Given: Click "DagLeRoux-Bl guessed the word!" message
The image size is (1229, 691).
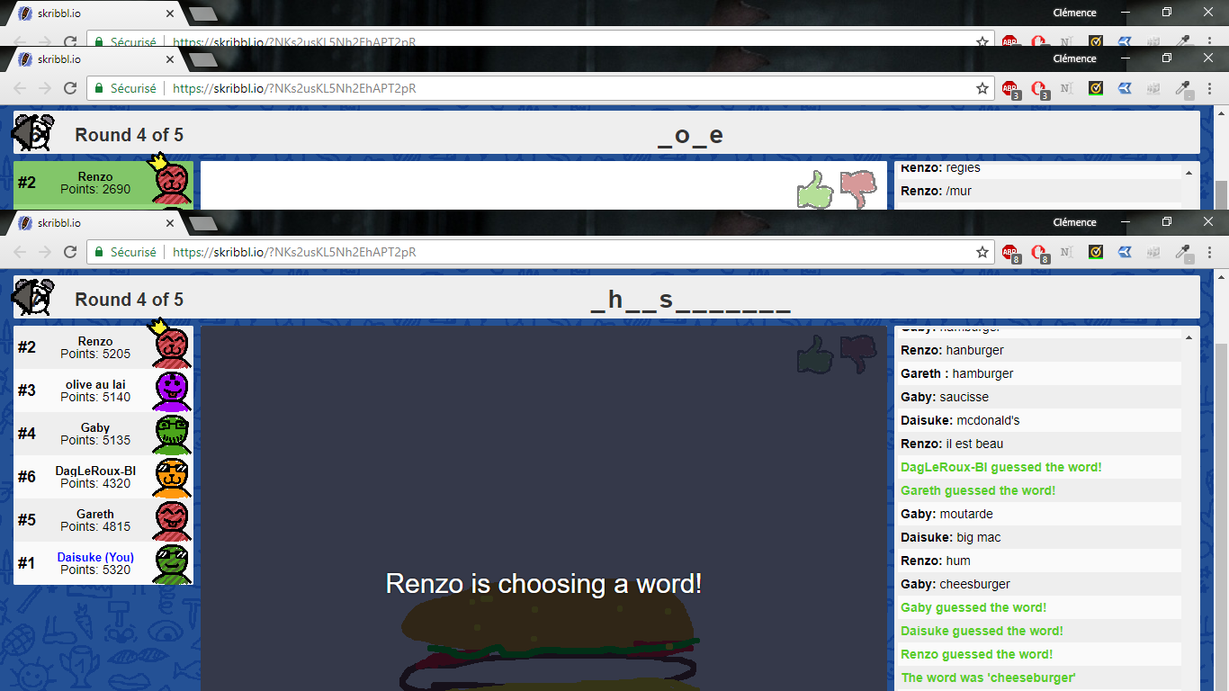Looking at the screenshot, I should pos(1000,467).
